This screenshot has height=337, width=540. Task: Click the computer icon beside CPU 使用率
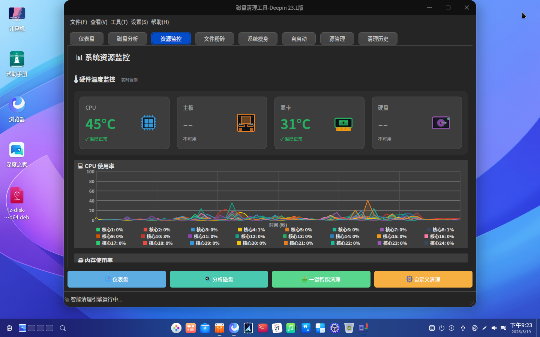(80, 166)
